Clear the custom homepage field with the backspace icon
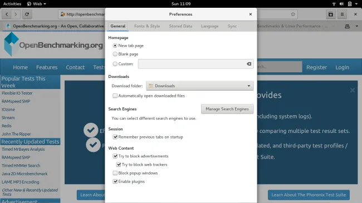The image size is (362, 203). pyautogui.click(x=249, y=64)
